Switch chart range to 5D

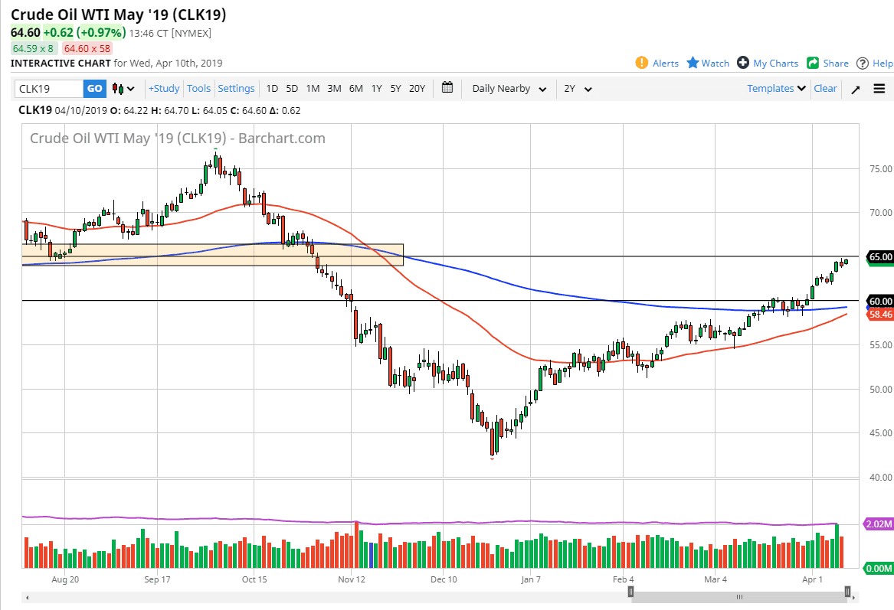[292, 89]
